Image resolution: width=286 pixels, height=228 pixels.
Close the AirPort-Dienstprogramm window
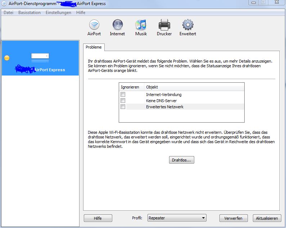[277, 3]
